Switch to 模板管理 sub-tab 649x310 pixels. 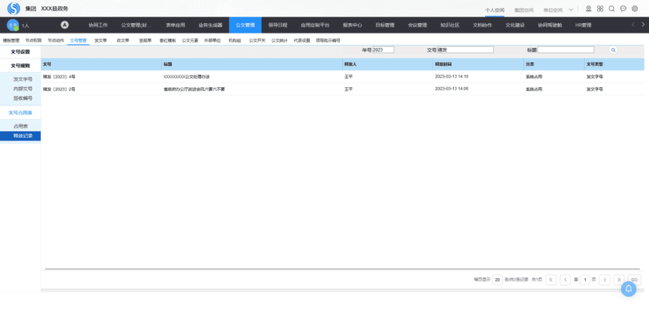click(x=11, y=41)
